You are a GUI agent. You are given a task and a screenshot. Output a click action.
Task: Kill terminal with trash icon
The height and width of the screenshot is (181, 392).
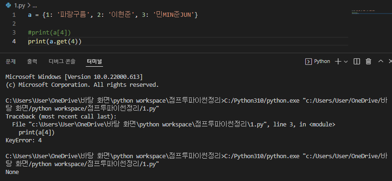tap(368, 62)
